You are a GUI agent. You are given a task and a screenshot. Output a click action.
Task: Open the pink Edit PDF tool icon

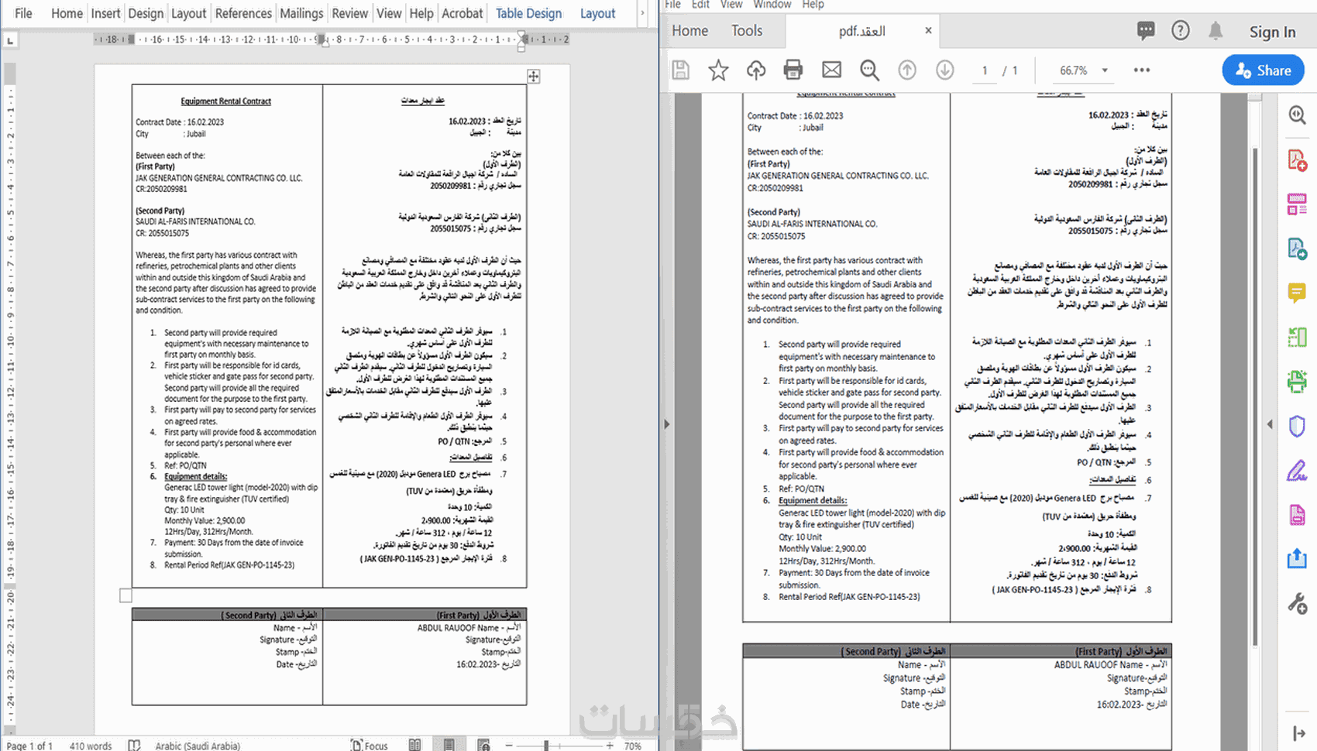[x=1297, y=204]
